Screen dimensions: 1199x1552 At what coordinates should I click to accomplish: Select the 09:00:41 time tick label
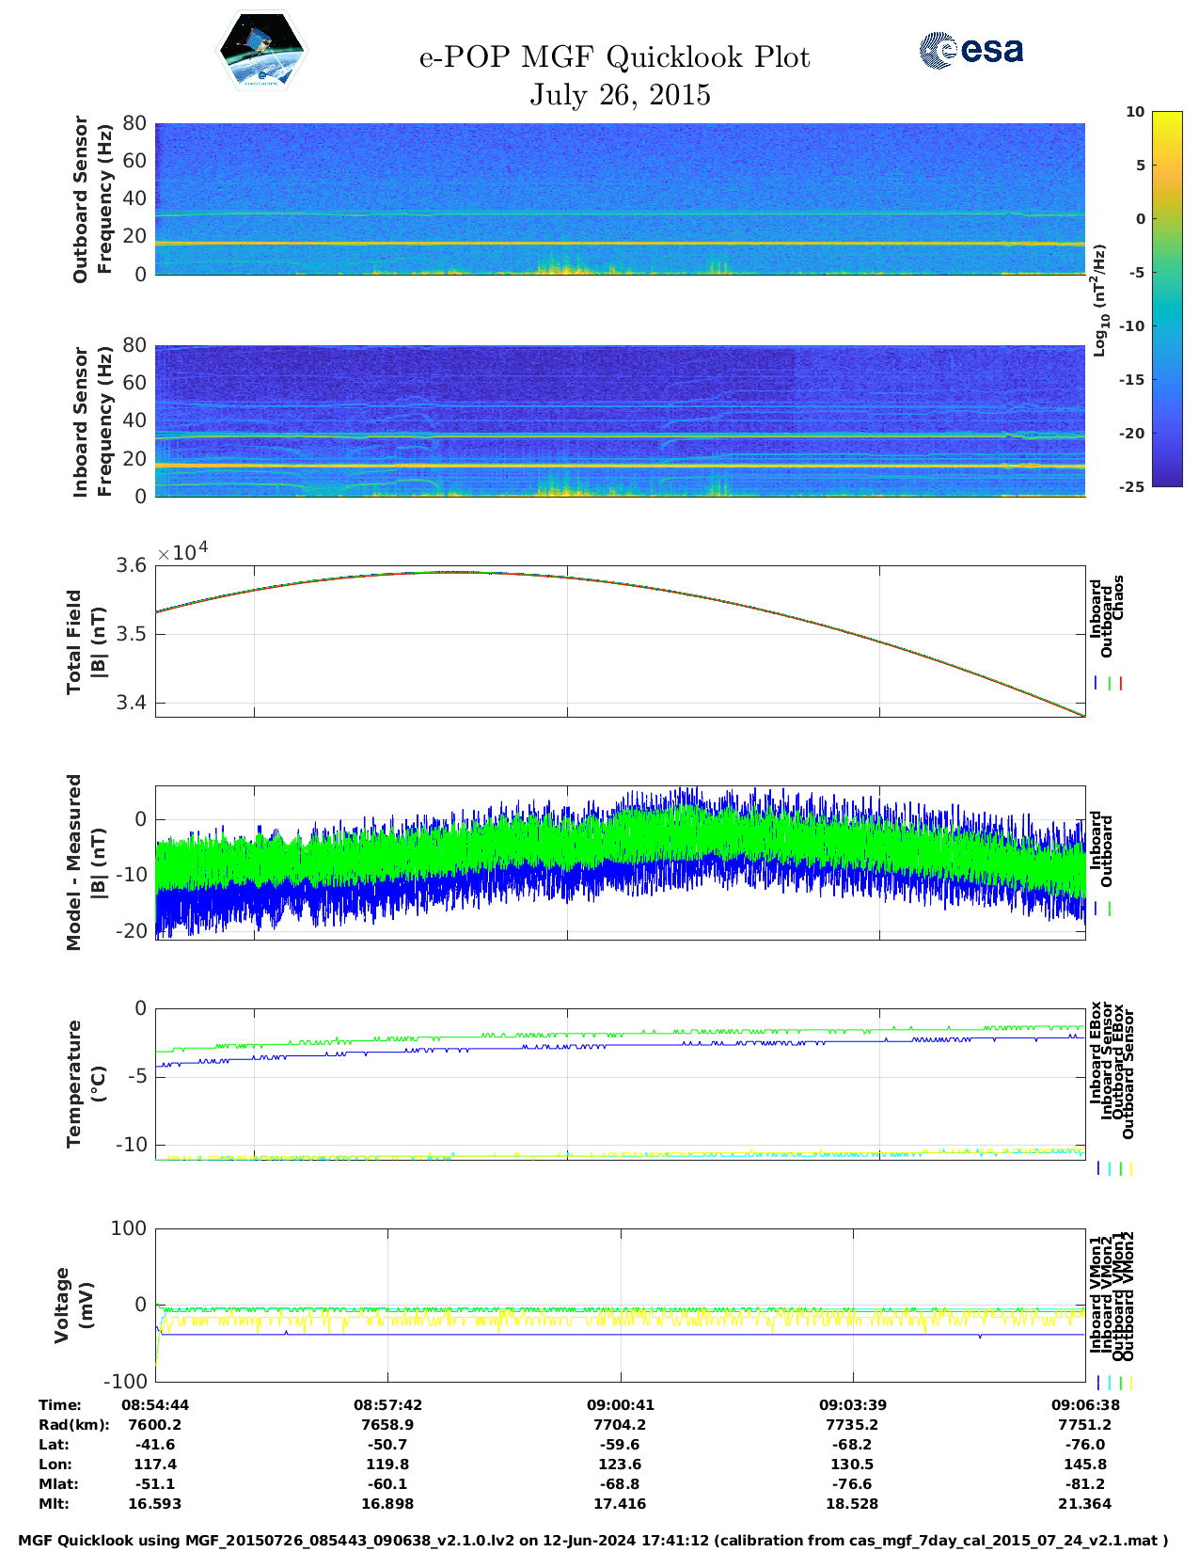coord(620,1404)
